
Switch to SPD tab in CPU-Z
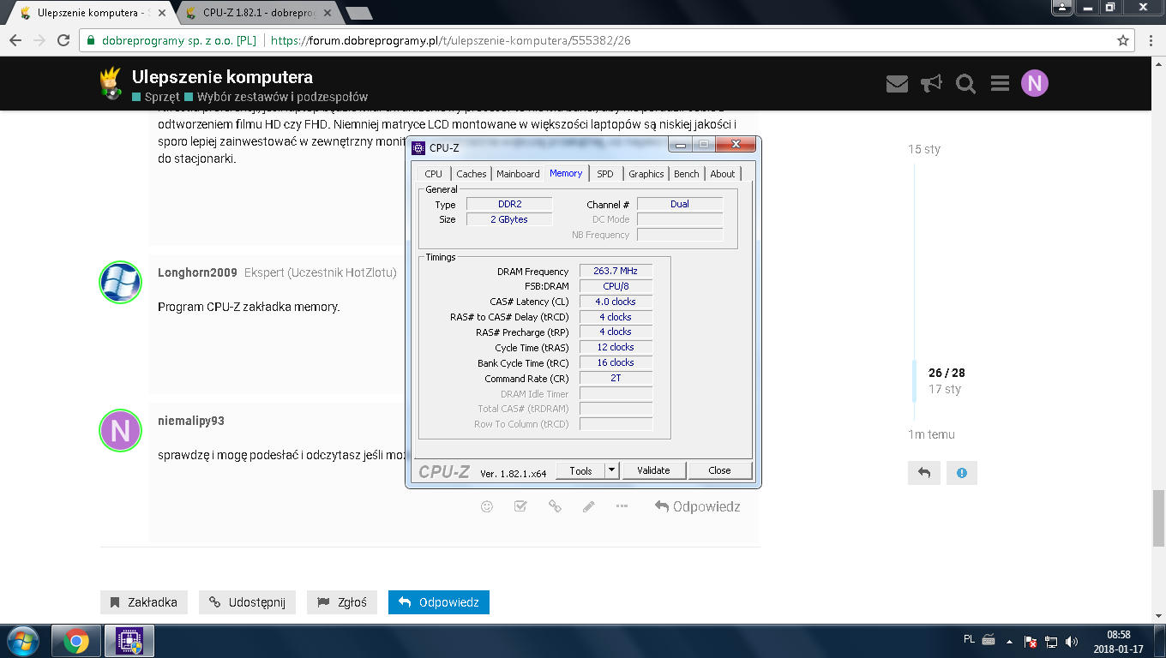(605, 174)
